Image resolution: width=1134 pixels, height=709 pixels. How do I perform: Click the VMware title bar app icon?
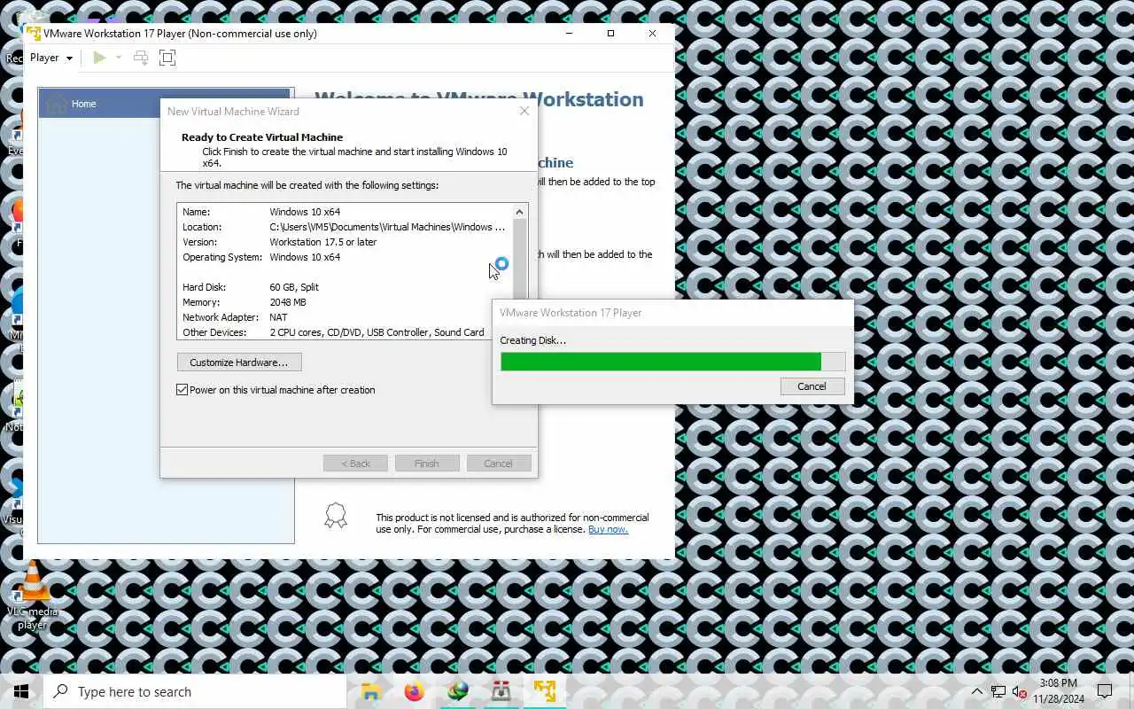(34, 34)
